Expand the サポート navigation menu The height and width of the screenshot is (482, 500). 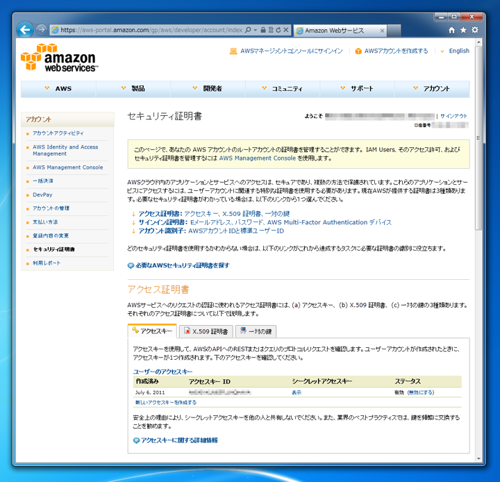pyautogui.click(x=357, y=89)
